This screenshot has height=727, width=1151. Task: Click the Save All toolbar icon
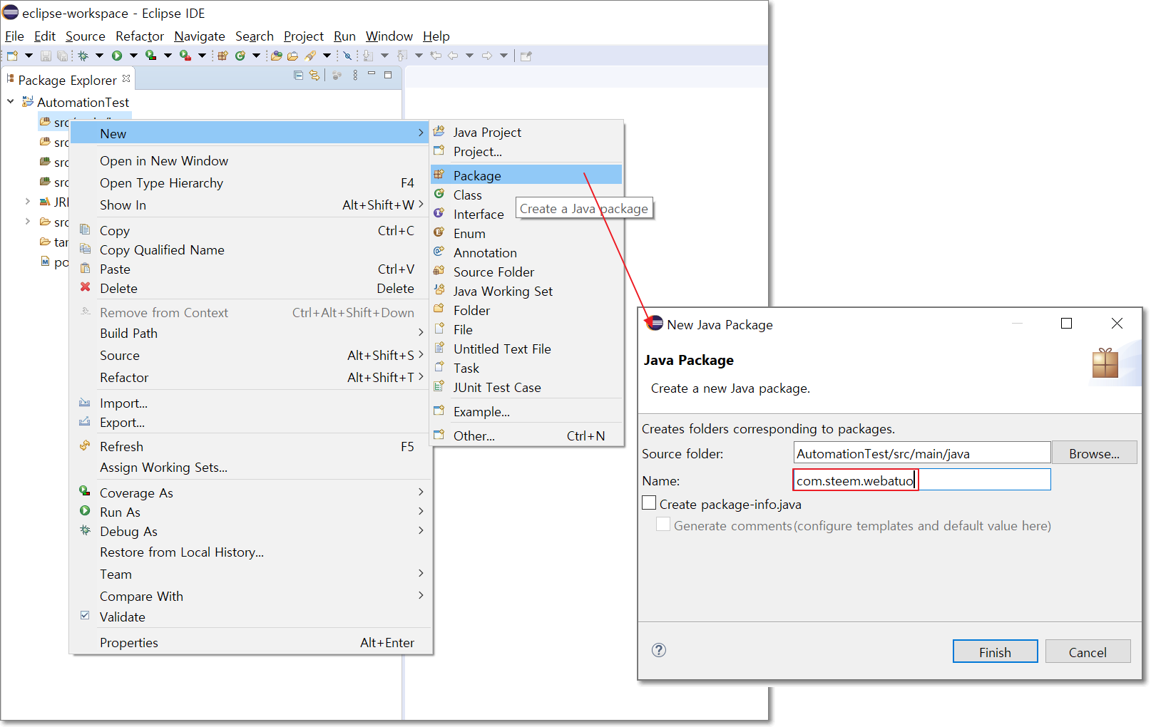click(x=62, y=56)
